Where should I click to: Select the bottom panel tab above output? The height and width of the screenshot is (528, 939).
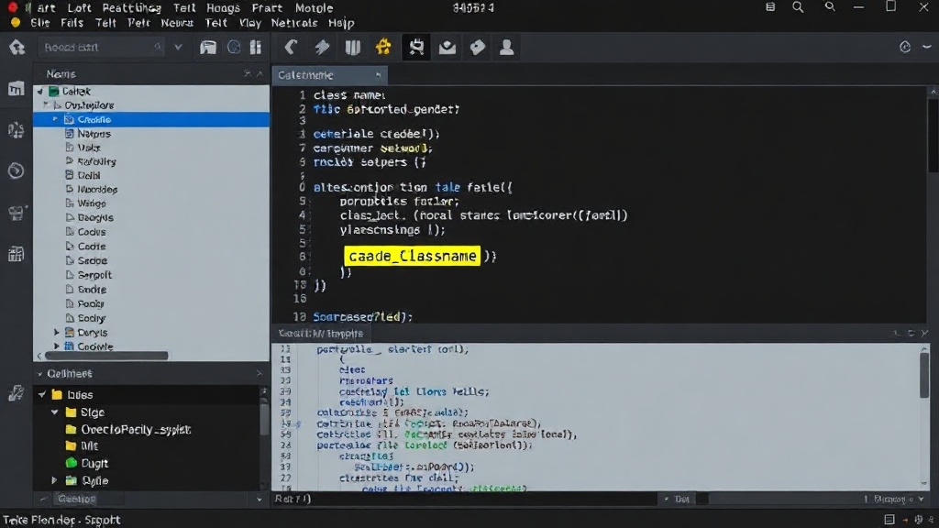pos(322,334)
